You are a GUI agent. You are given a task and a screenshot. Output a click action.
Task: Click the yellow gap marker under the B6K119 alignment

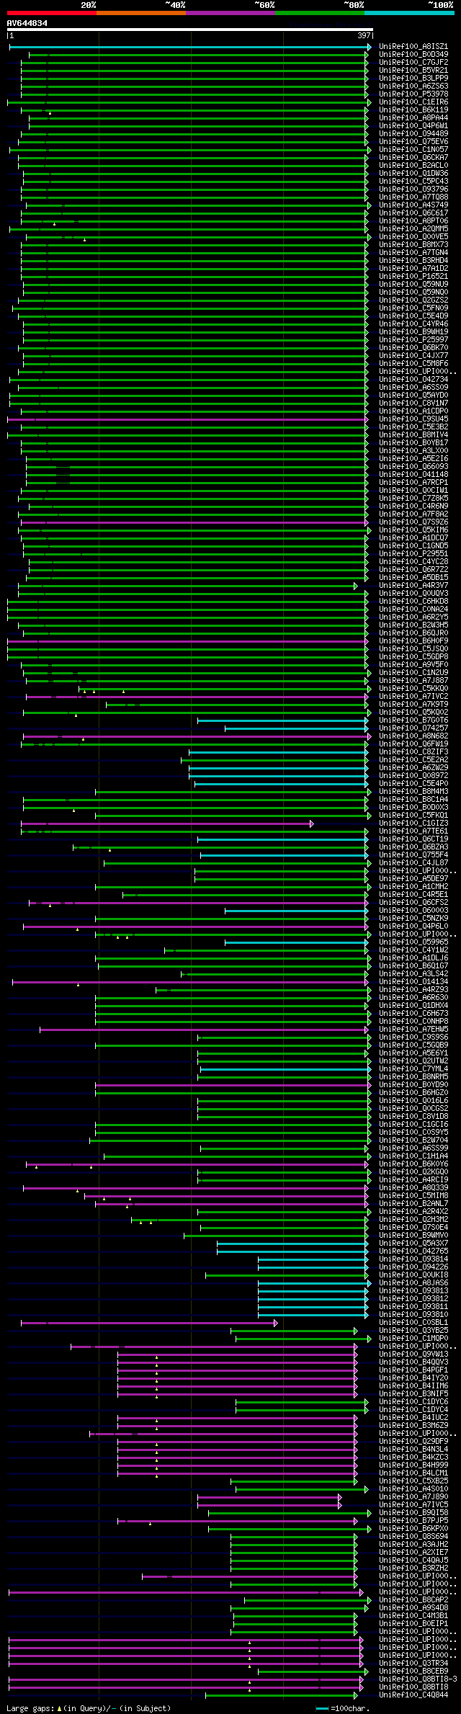pyautogui.click(x=50, y=114)
